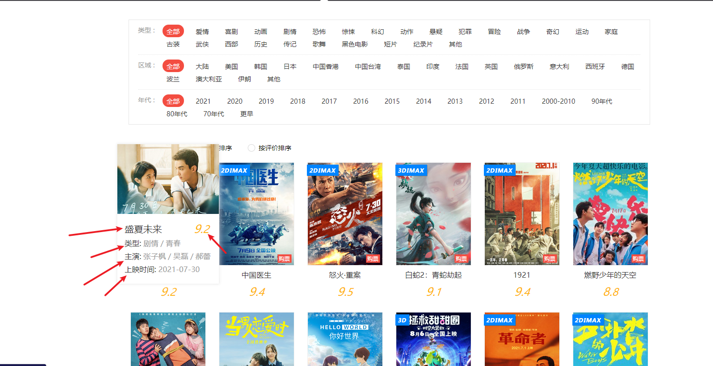The height and width of the screenshot is (366, 713).
Task: Pick the 2000-2010 era filter
Action: [558, 101]
